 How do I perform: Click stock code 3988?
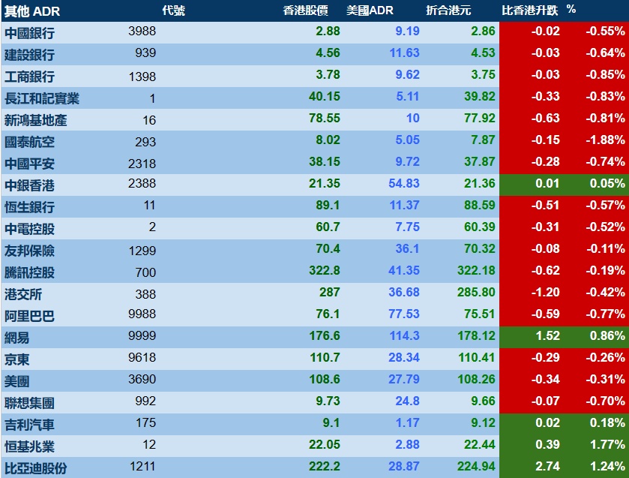(142, 31)
